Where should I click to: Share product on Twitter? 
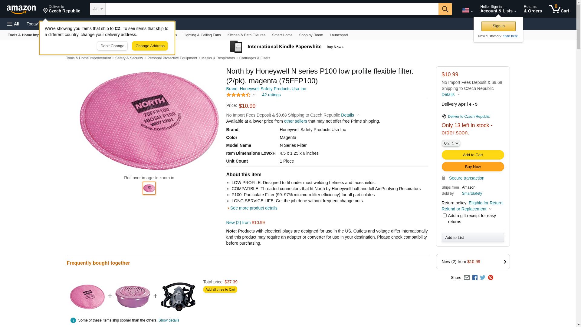[483, 278]
